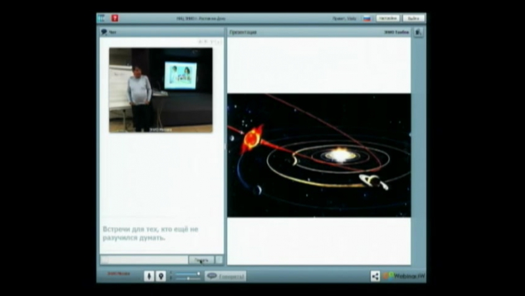
Task: Click the webcam icon beside the microphone
Action: [161, 276]
